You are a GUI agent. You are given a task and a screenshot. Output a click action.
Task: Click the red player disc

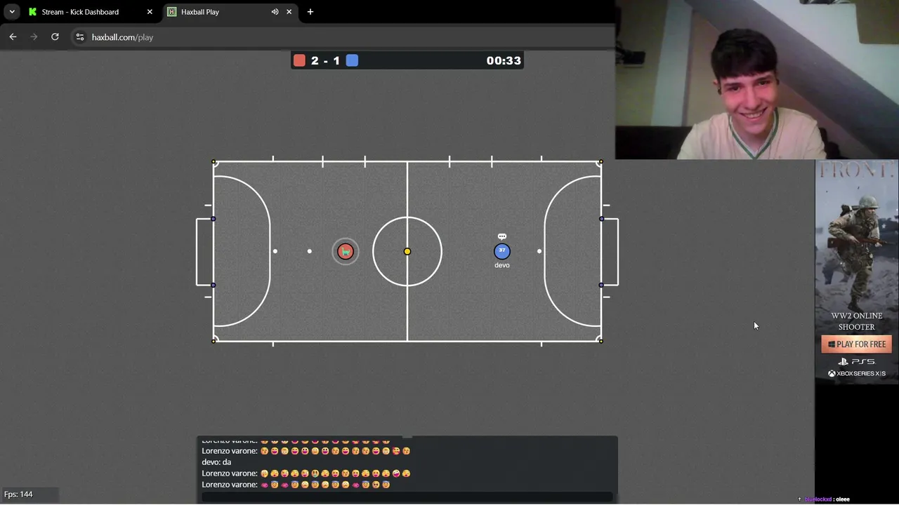(345, 252)
